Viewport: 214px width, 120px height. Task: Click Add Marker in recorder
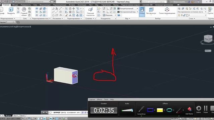click(189, 110)
